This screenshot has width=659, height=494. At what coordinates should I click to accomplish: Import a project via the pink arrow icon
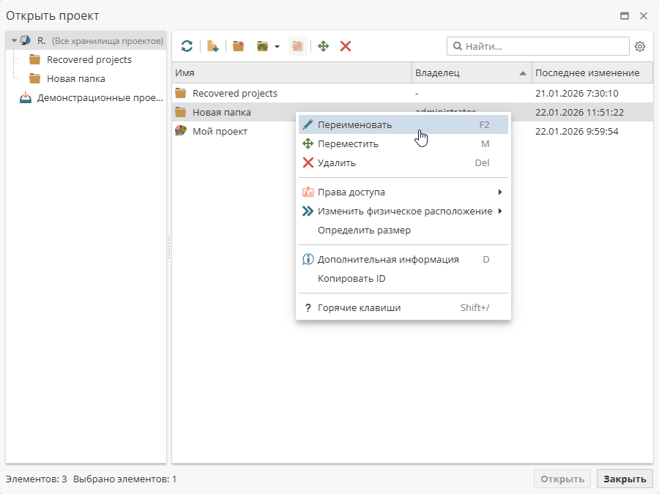point(297,45)
